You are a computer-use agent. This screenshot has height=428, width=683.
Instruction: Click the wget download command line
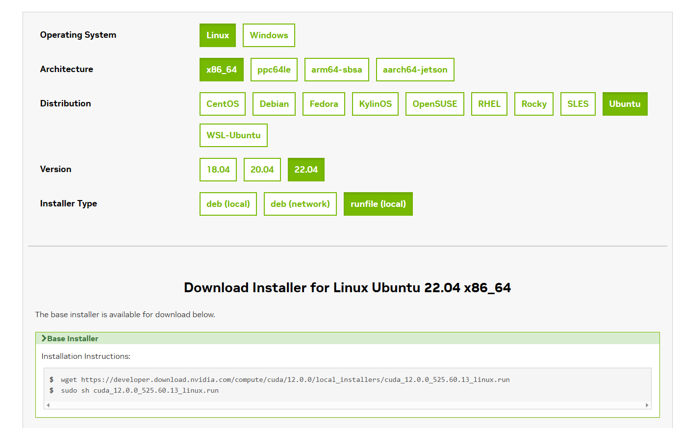(x=285, y=379)
